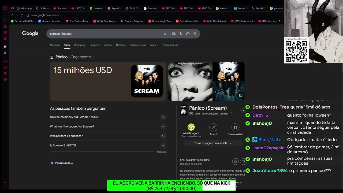Click the next arrow beside Pânico (Scream) title
This screenshot has width=343, height=193.
(x=243, y=110)
